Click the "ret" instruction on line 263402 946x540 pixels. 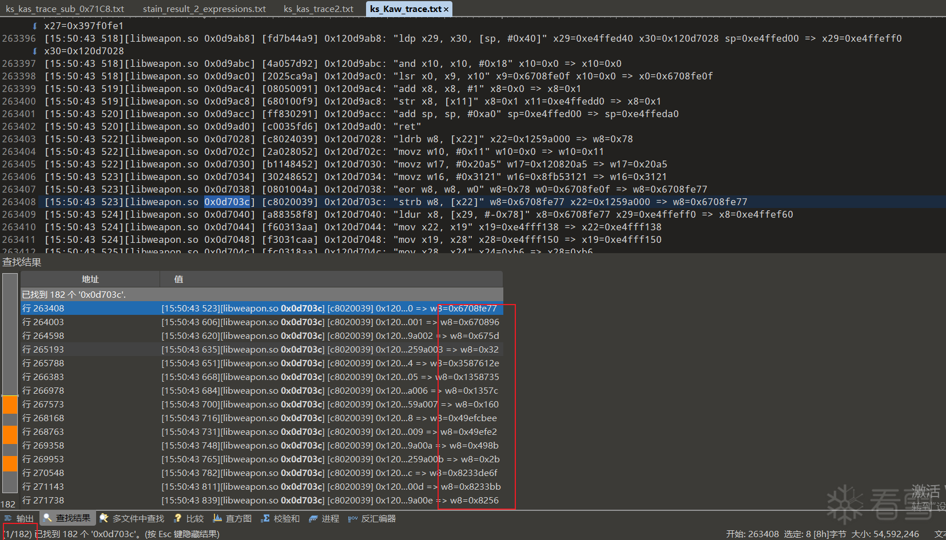tap(407, 126)
